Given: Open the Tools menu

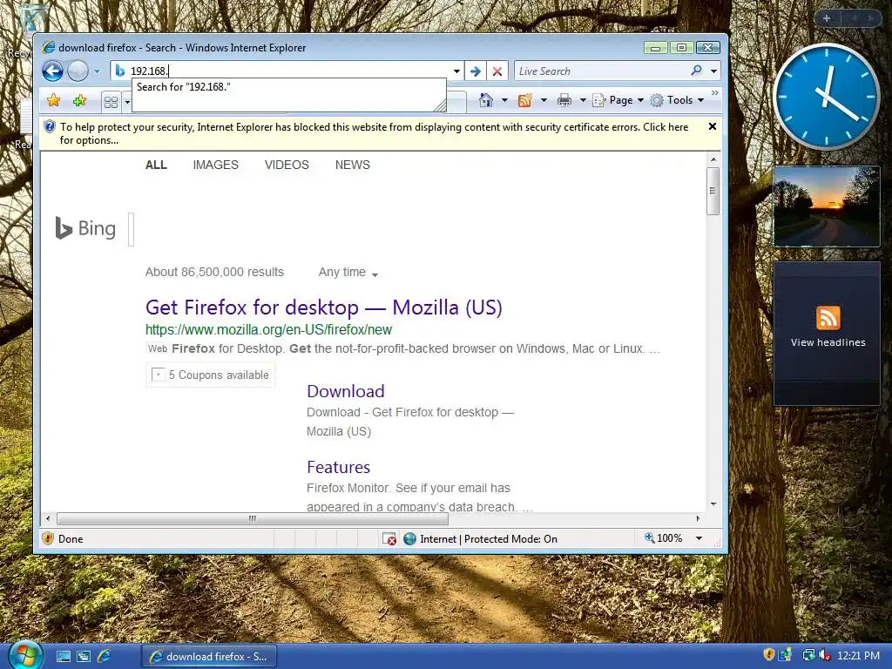Looking at the screenshot, I should 677,100.
